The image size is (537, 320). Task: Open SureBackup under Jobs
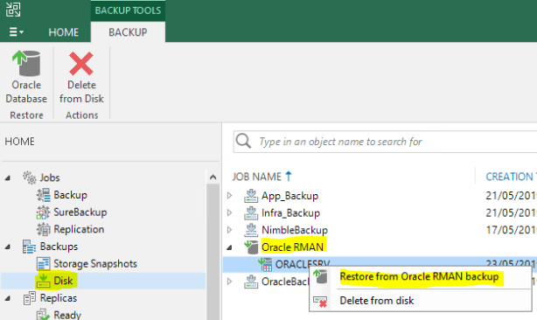[80, 212]
